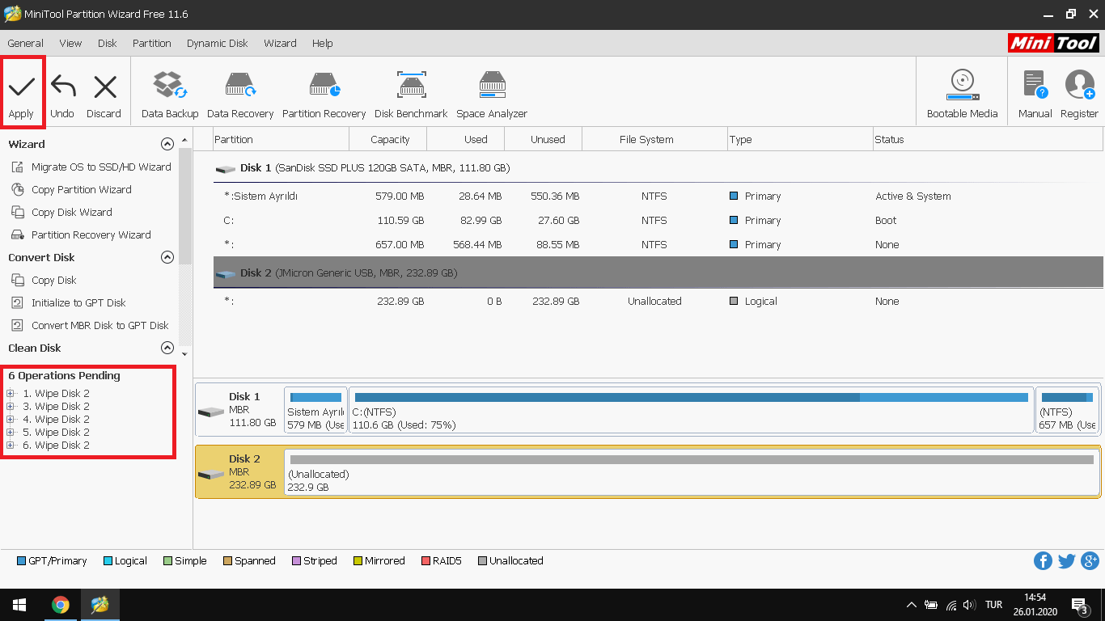Open Chrome from the Windows taskbar

pyautogui.click(x=61, y=605)
